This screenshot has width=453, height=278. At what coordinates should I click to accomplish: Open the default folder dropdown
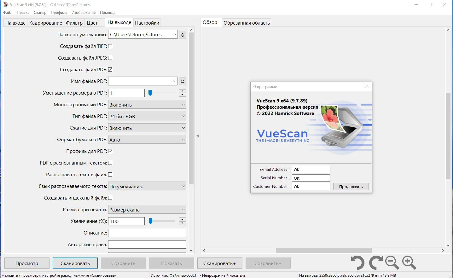174,35
